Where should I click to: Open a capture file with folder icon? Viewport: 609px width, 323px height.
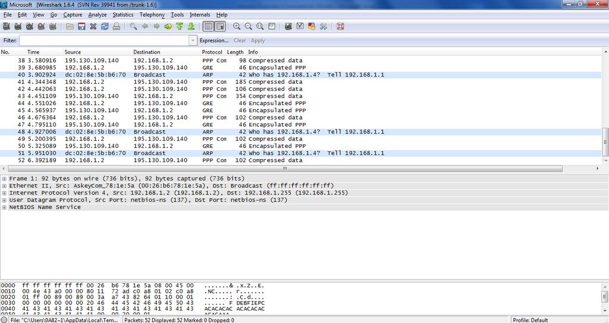(x=70, y=26)
